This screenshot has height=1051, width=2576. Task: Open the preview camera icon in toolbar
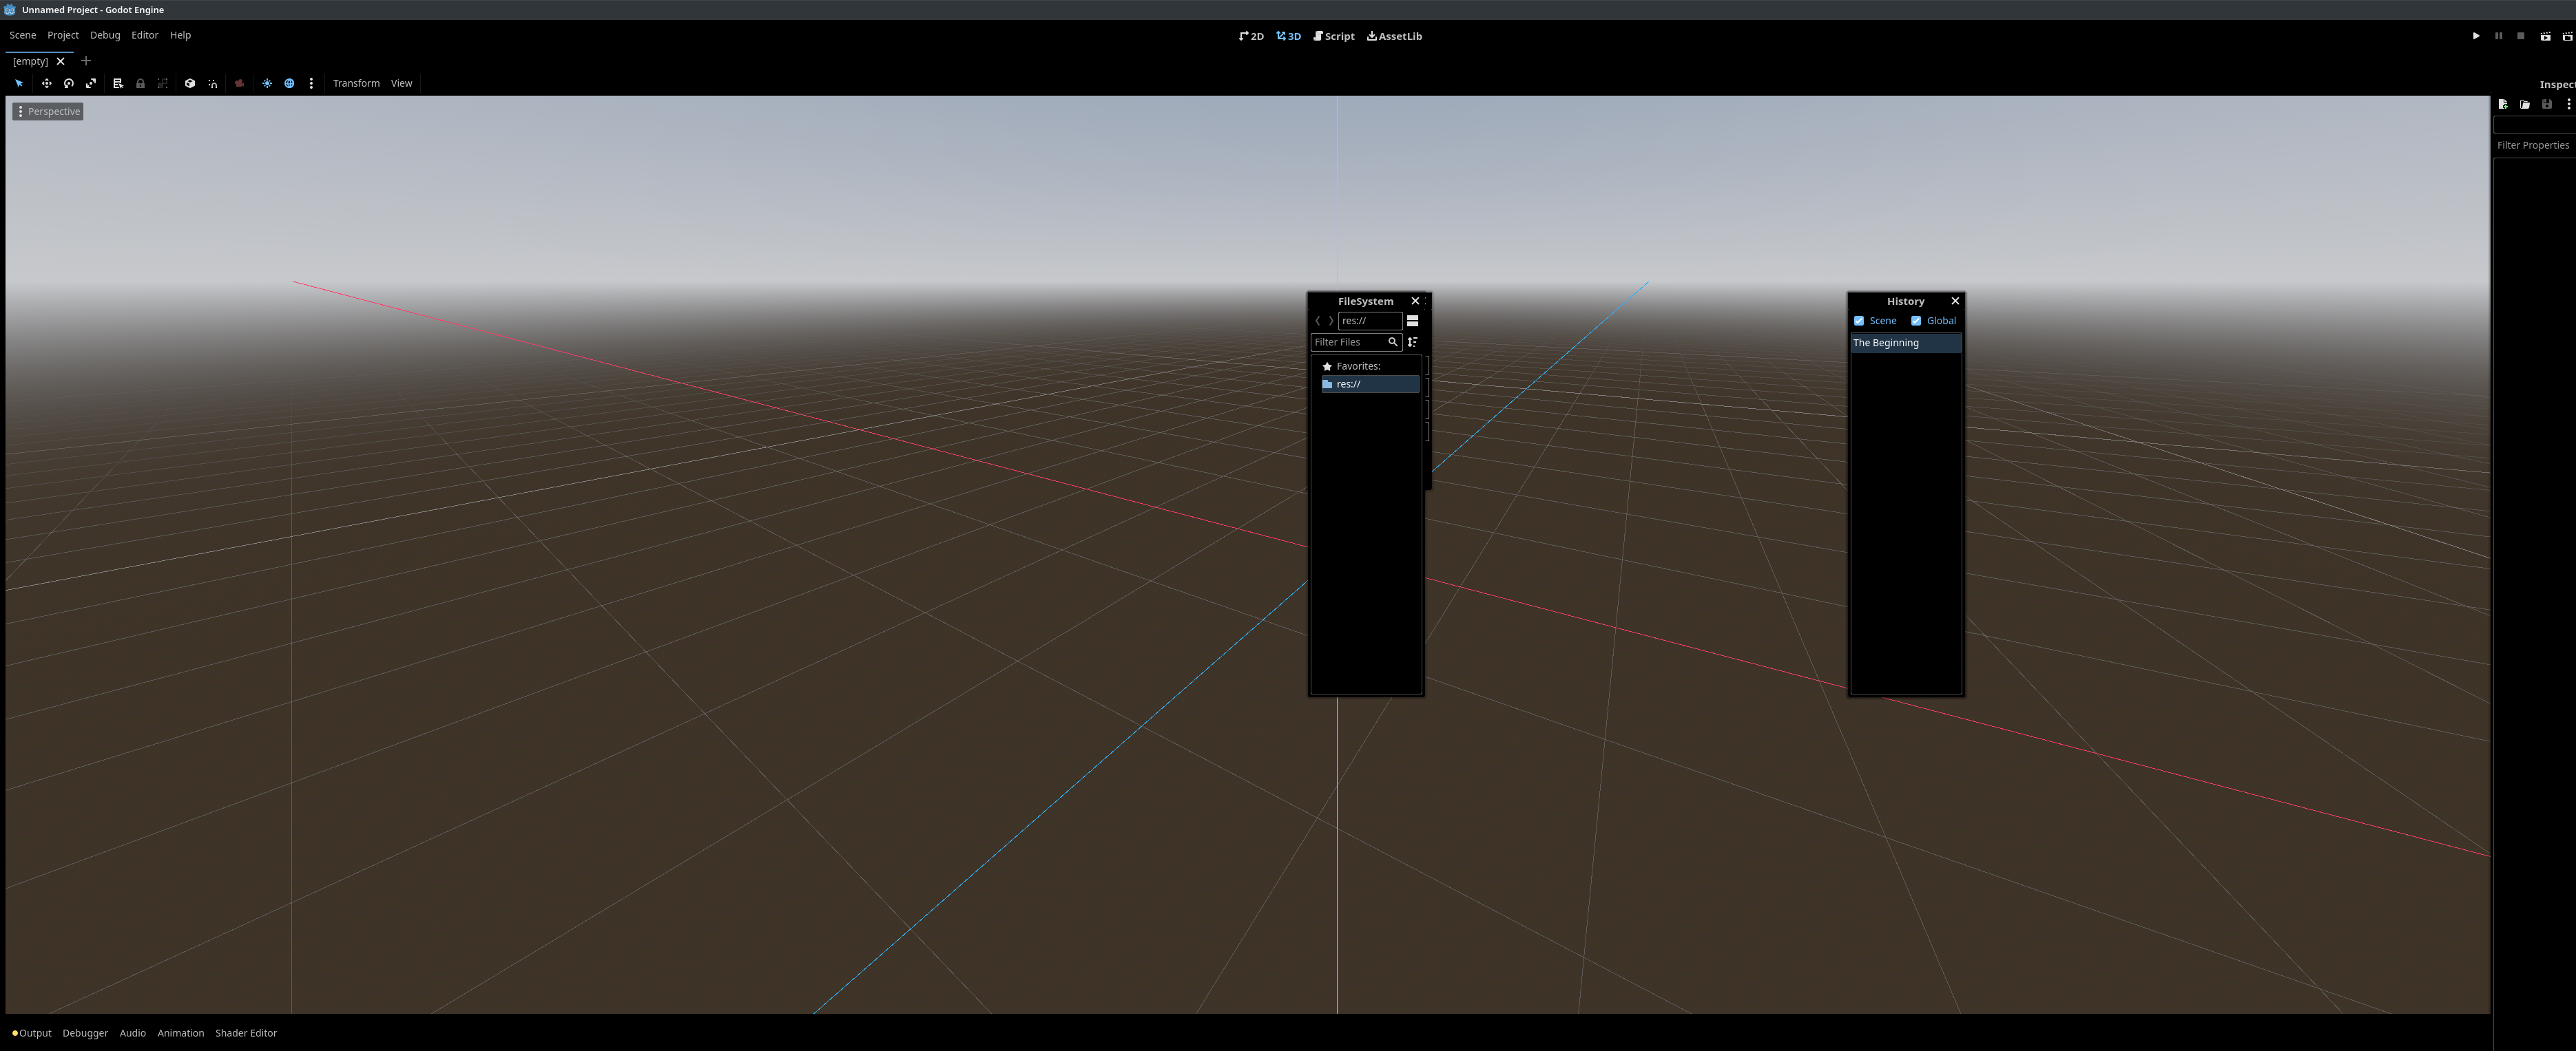(x=239, y=83)
